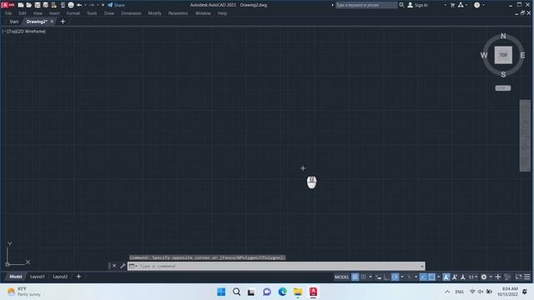
Task: Open the Draw menu
Action: tap(109, 13)
